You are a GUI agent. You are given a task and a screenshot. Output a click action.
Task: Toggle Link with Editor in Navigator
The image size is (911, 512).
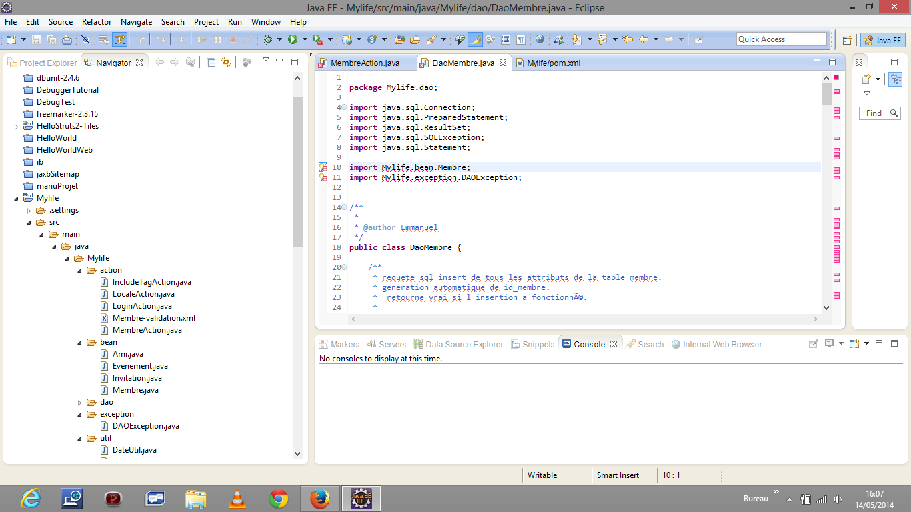click(x=226, y=63)
